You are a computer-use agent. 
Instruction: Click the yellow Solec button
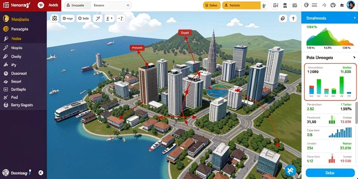coord(212,6)
